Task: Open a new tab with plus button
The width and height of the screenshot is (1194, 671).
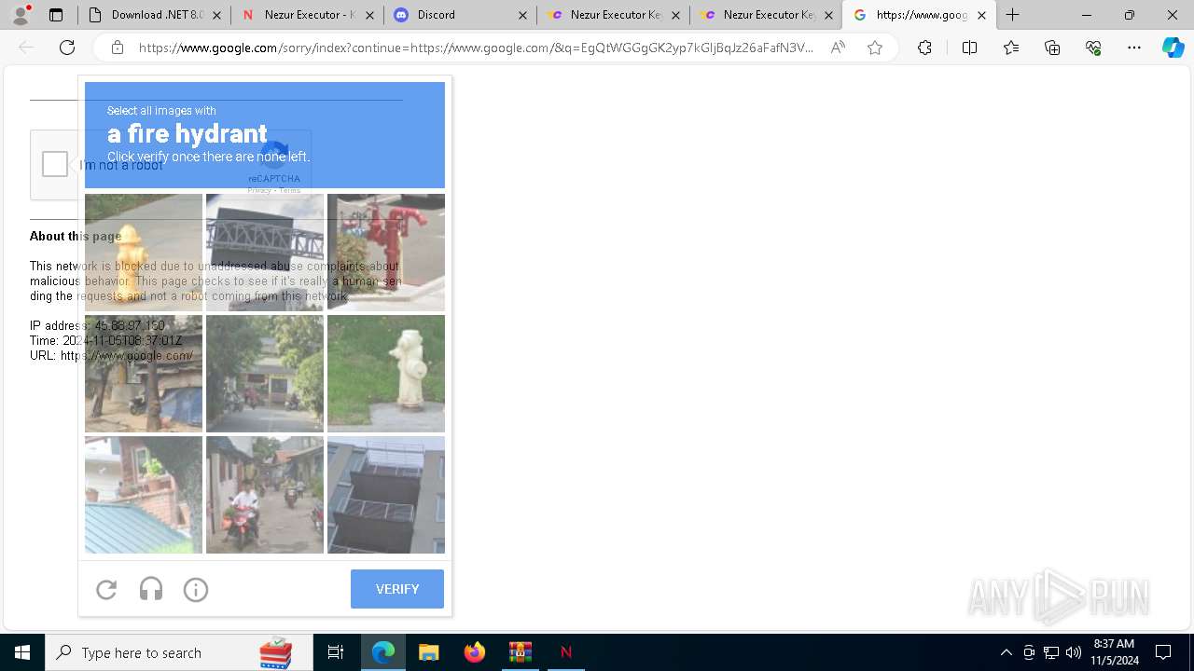Action: click(1013, 15)
